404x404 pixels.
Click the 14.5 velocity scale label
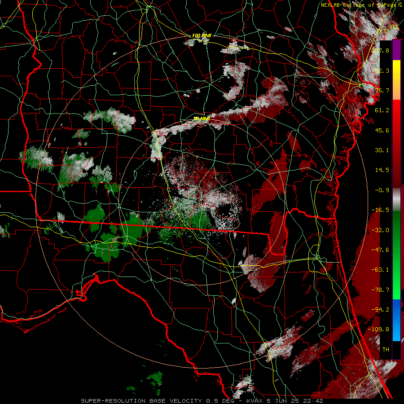coord(382,170)
